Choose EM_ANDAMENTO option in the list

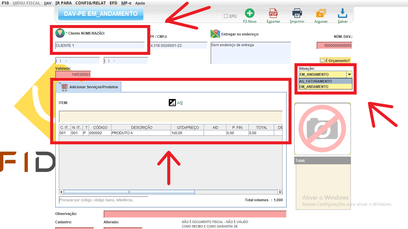click(314, 87)
